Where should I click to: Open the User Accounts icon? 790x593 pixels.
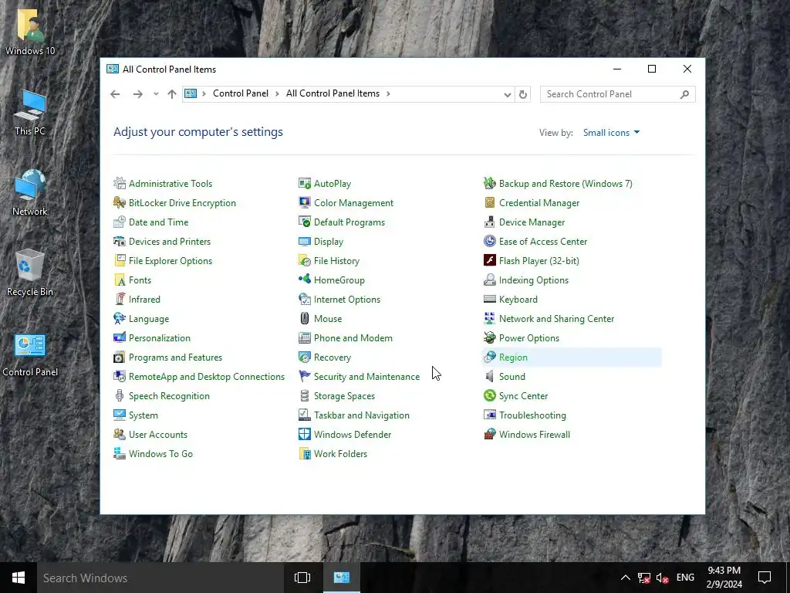[x=120, y=434]
